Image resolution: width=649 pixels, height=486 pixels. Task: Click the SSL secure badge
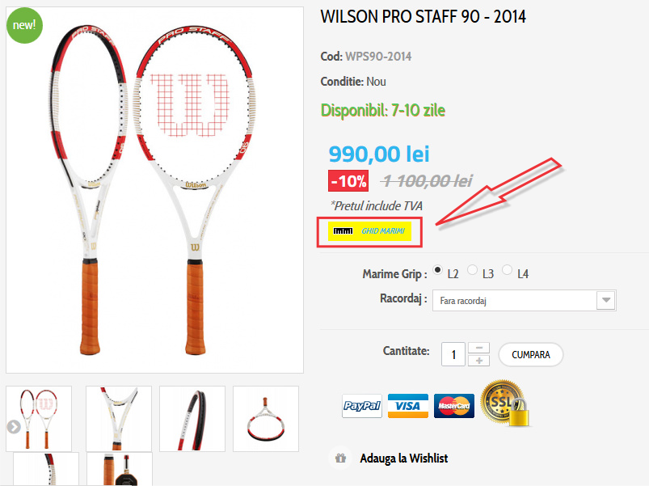(x=504, y=404)
